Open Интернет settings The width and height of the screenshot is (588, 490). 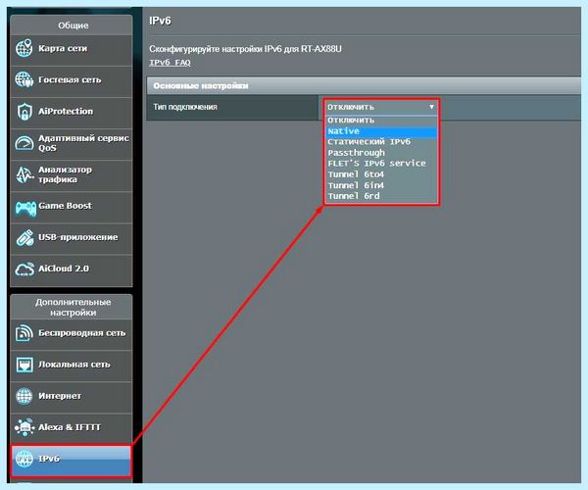point(72,398)
